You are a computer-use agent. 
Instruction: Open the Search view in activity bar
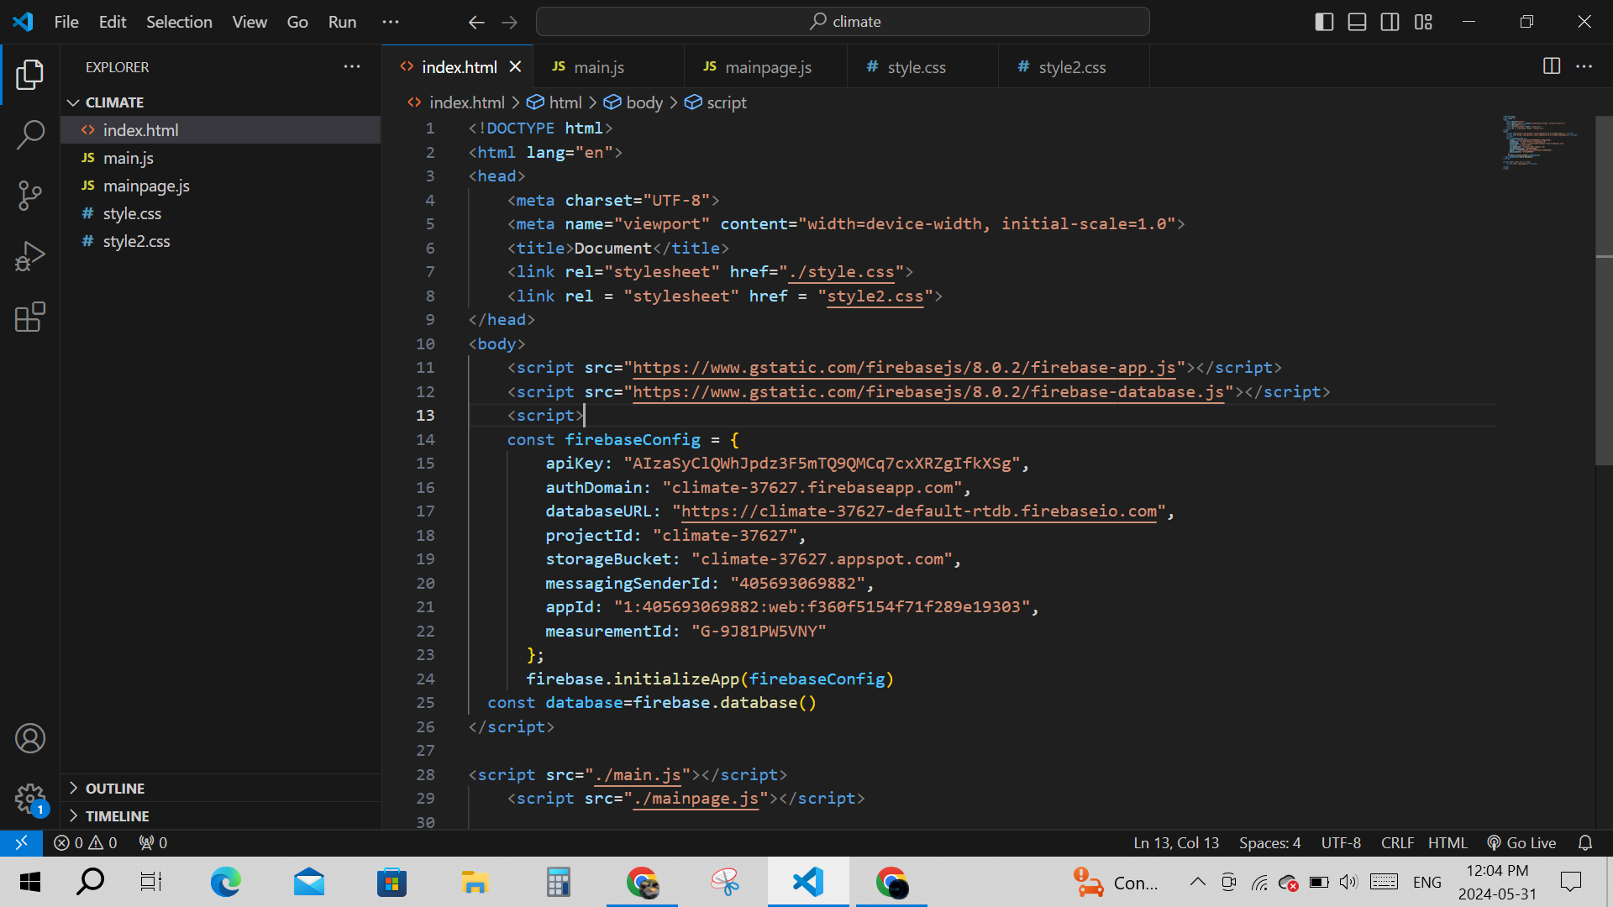pos(30,134)
